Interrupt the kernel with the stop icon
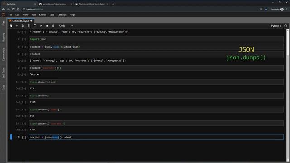 point(47,26)
